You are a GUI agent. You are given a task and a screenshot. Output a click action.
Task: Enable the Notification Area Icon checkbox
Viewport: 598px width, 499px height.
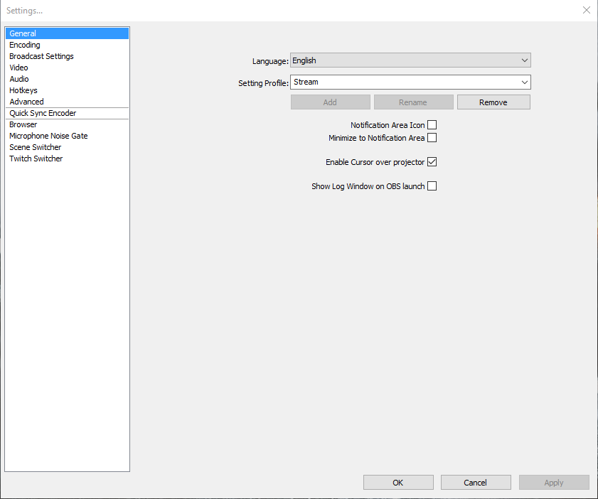coord(432,125)
